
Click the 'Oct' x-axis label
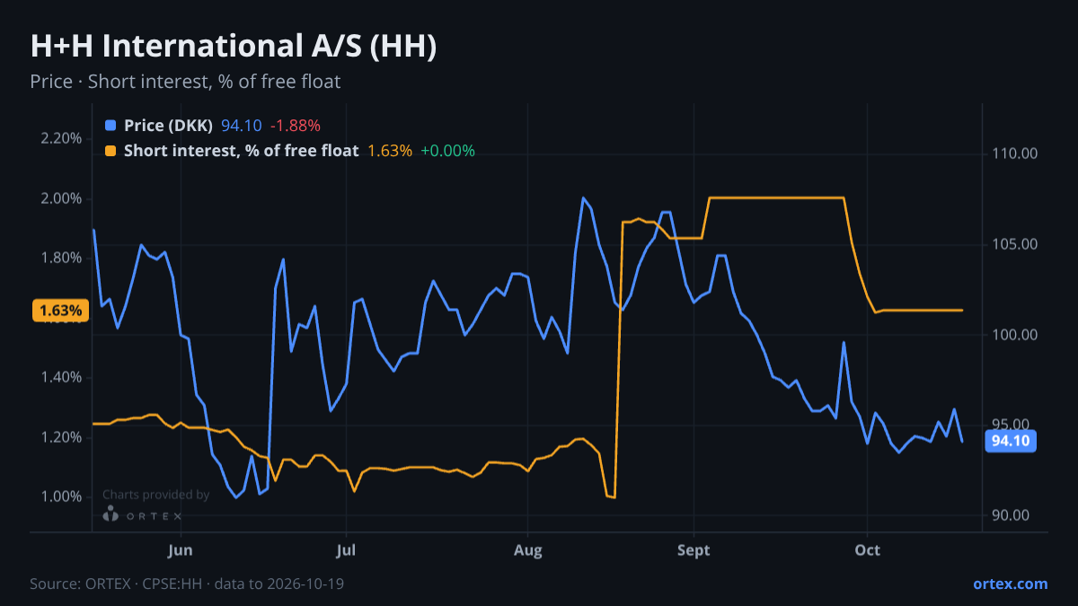pos(867,549)
